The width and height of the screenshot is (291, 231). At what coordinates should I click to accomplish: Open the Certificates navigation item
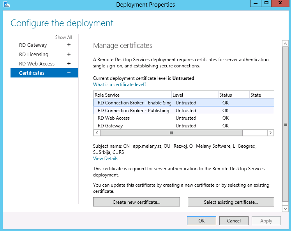click(32, 73)
